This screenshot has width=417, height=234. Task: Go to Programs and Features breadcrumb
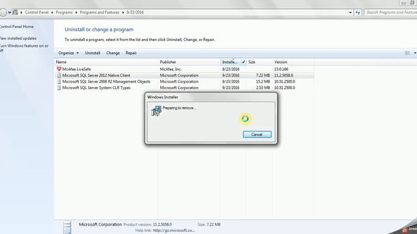pos(100,12)
